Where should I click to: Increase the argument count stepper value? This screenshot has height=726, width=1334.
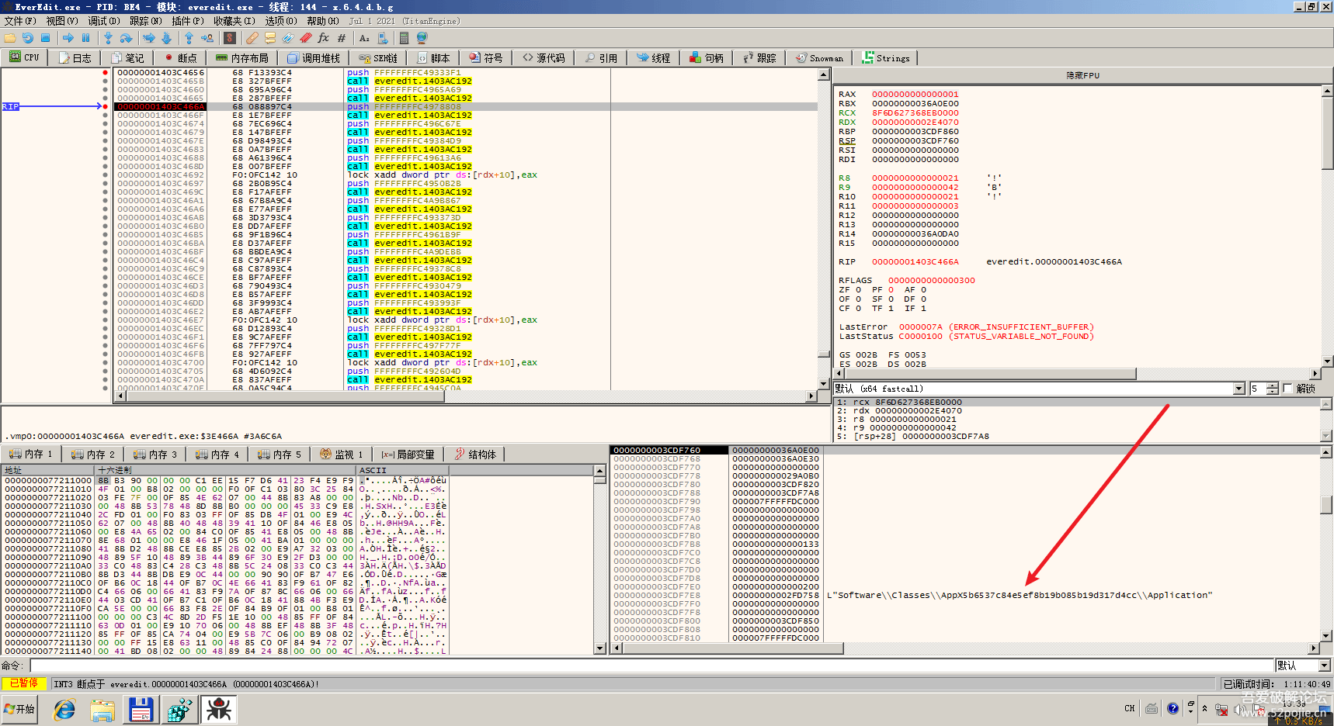pyautogui.click(x=1272, y=385)
